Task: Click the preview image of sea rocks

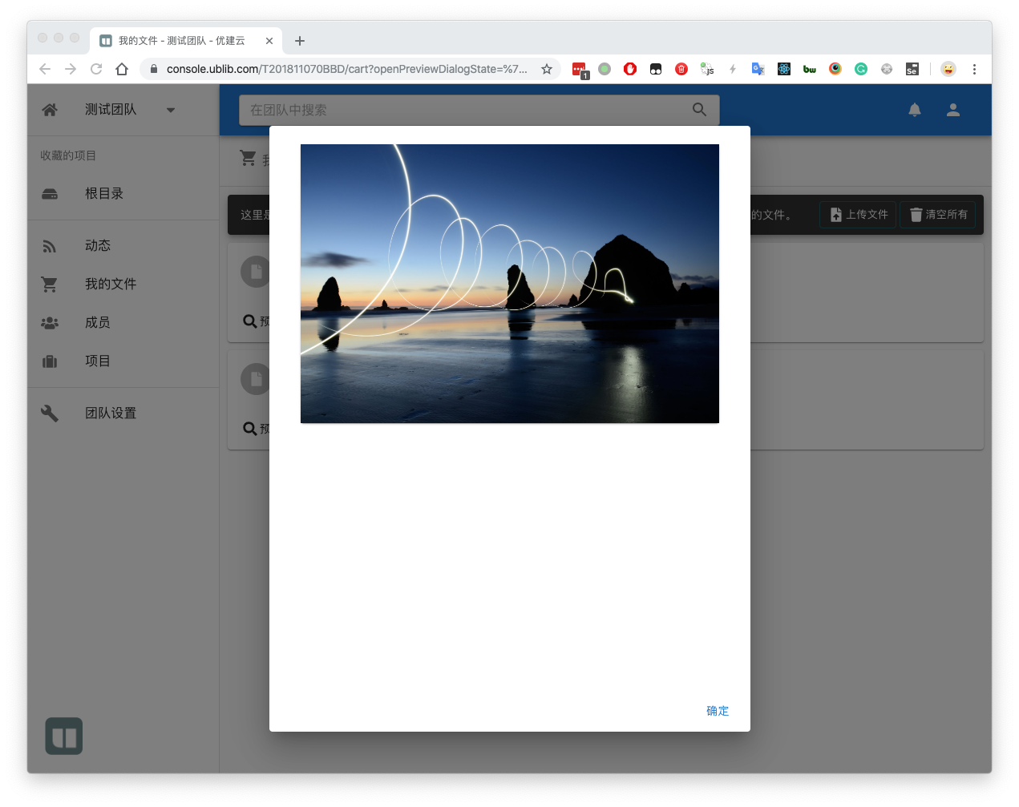Action: (509, 284)
